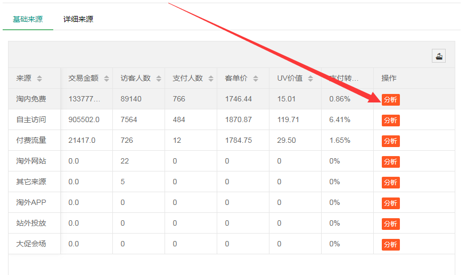Click the 89140 visitor count cell

pos(139,99)
